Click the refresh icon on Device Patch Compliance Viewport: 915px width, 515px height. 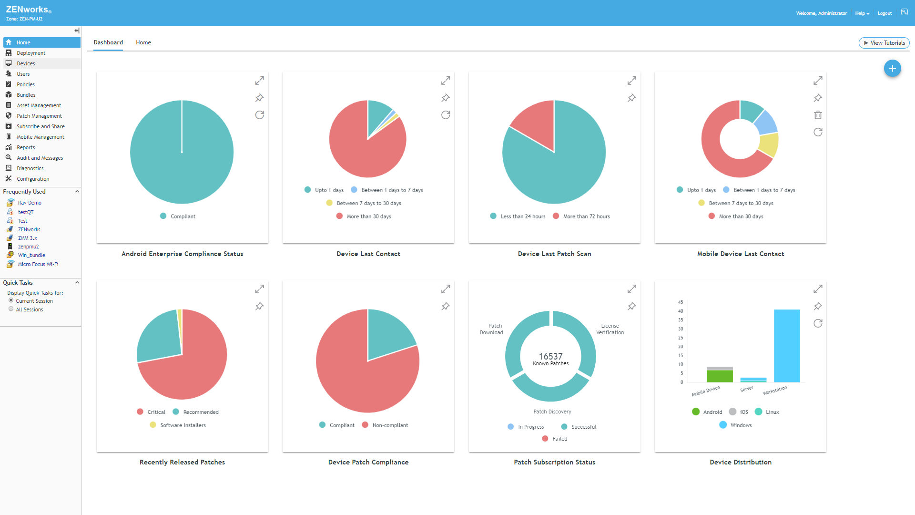coord(446,322)
